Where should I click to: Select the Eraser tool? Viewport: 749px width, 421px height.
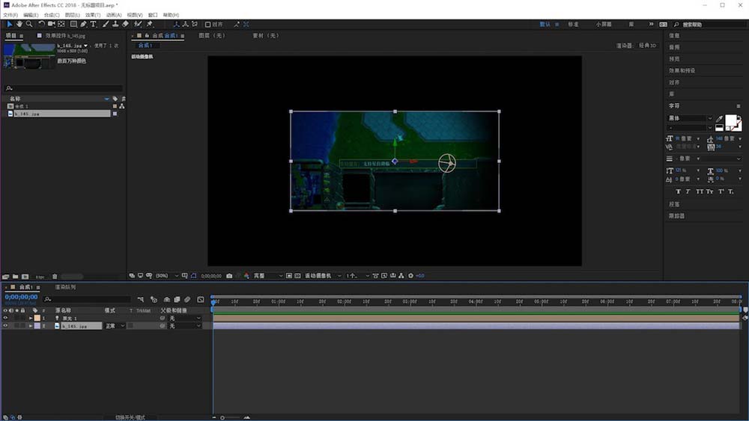click(x=125, y=24)
